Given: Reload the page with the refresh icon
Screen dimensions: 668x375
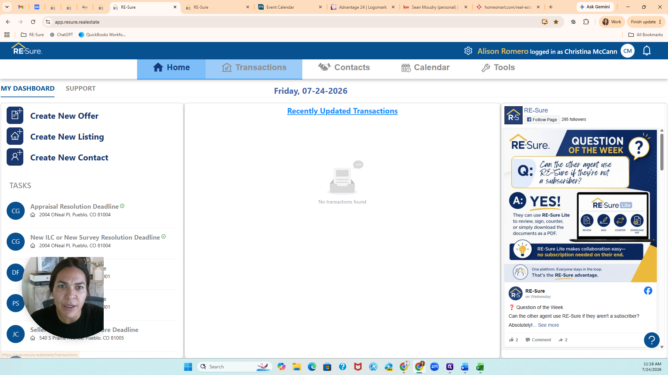Looking at the screenshot, I should tap(33, 22).
